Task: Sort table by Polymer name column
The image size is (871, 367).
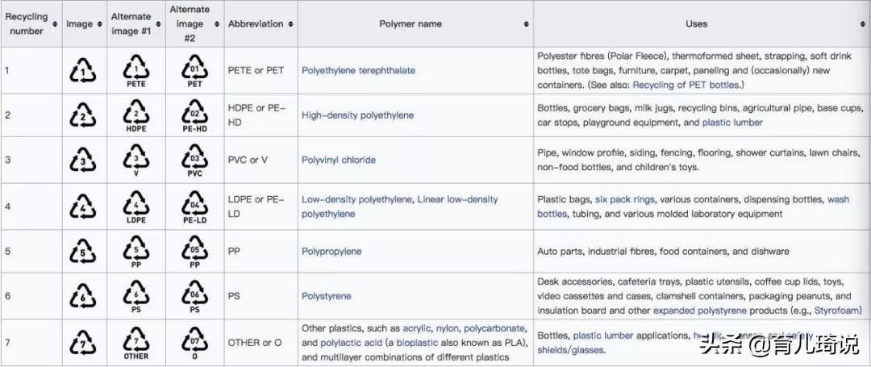Action: [527, 24]
